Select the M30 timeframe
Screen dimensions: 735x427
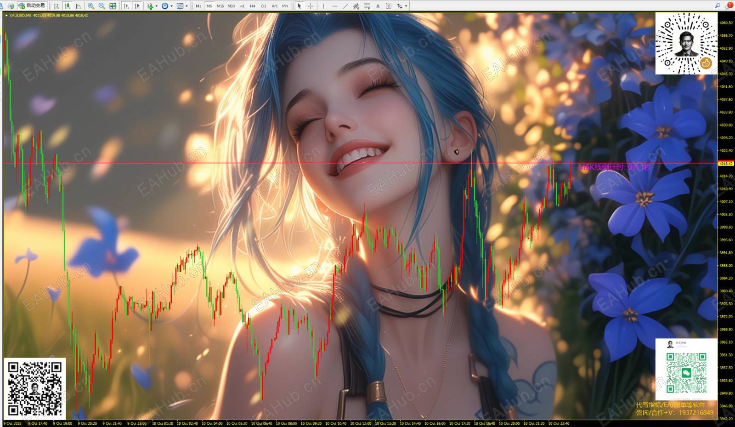point(231,6)
